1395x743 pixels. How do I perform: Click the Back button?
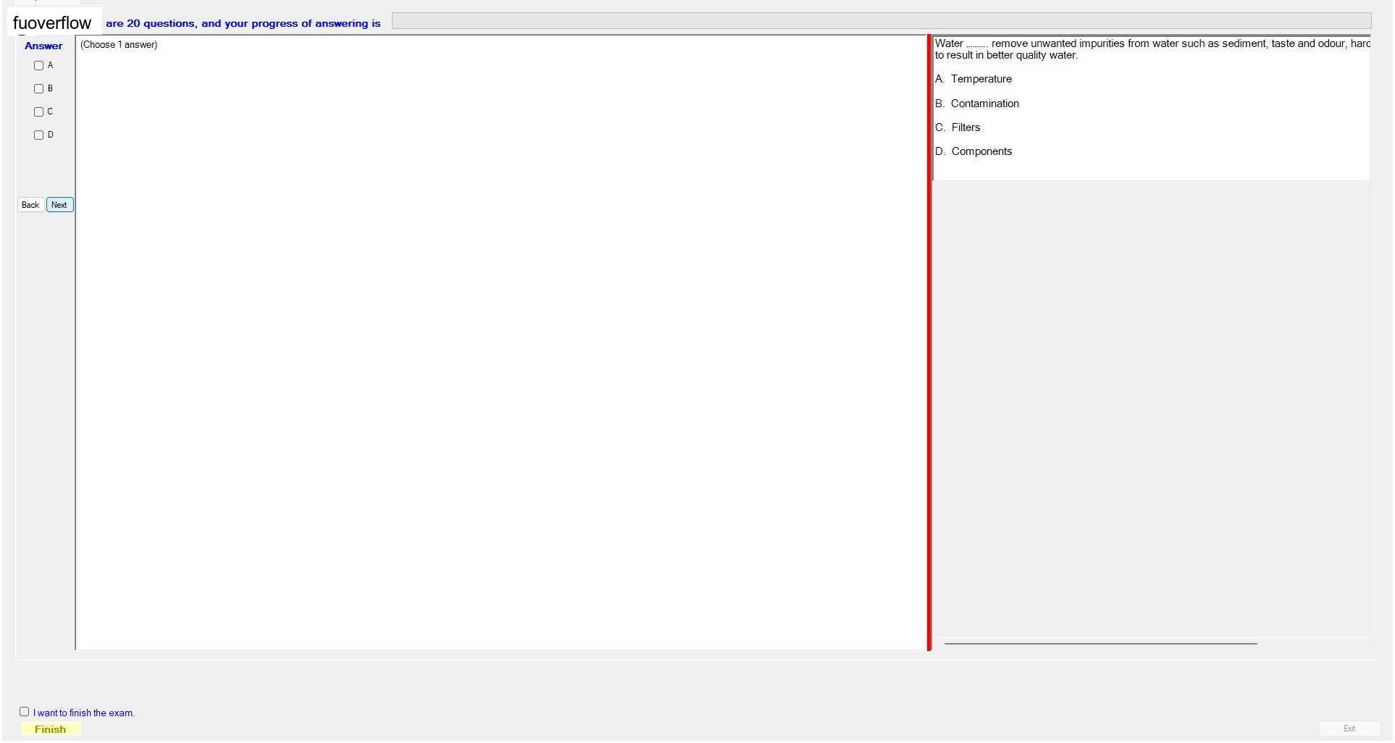(x=30, y=205)
